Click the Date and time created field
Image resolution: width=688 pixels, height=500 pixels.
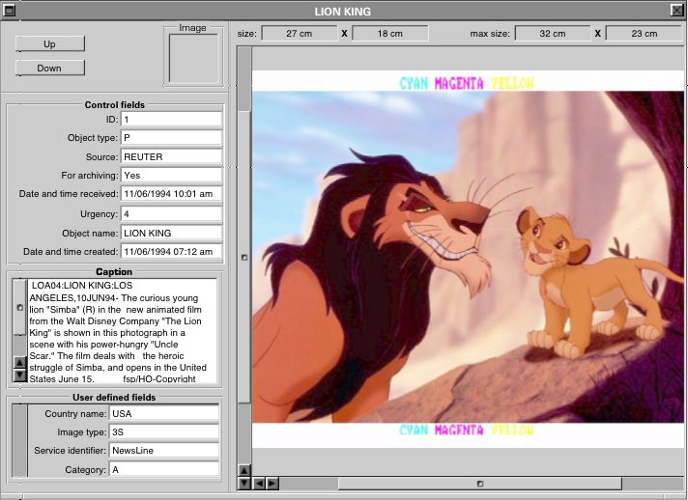[171, 252]
